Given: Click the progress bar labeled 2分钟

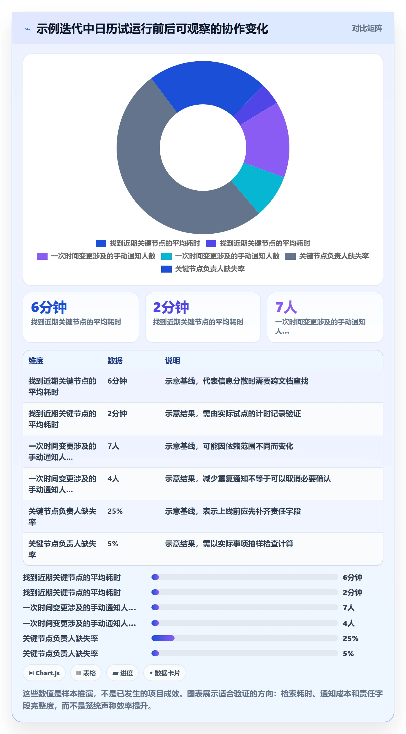Looking at the screenshot, I should click(245, 592).
